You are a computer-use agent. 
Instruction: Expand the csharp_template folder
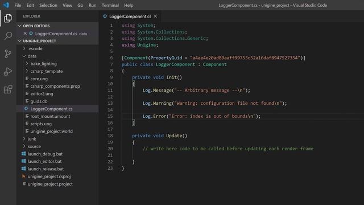click(27, 71)
